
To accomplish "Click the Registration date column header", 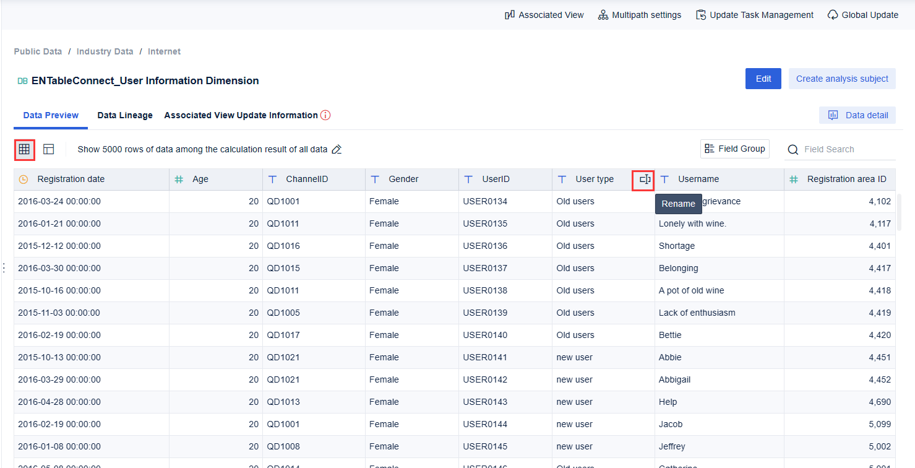I will (92, 180).
